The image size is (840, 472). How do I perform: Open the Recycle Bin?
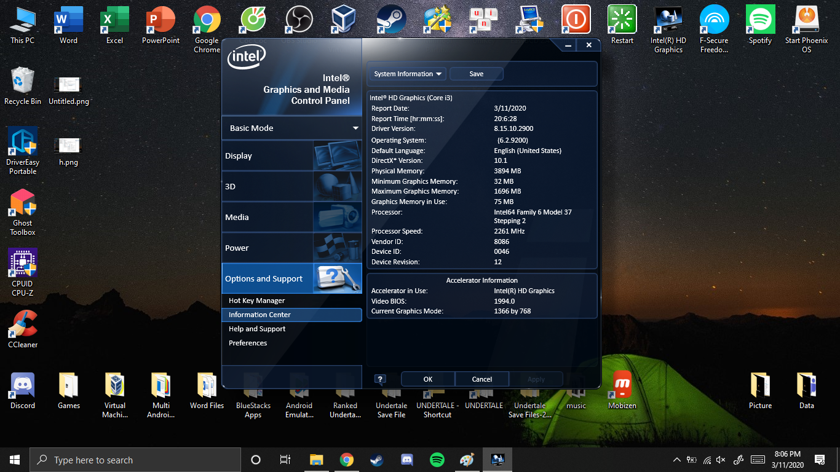23,86
